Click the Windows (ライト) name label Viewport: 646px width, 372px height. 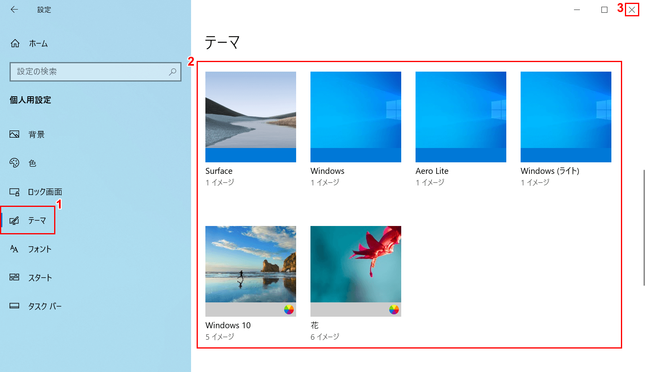pos(550,171)
